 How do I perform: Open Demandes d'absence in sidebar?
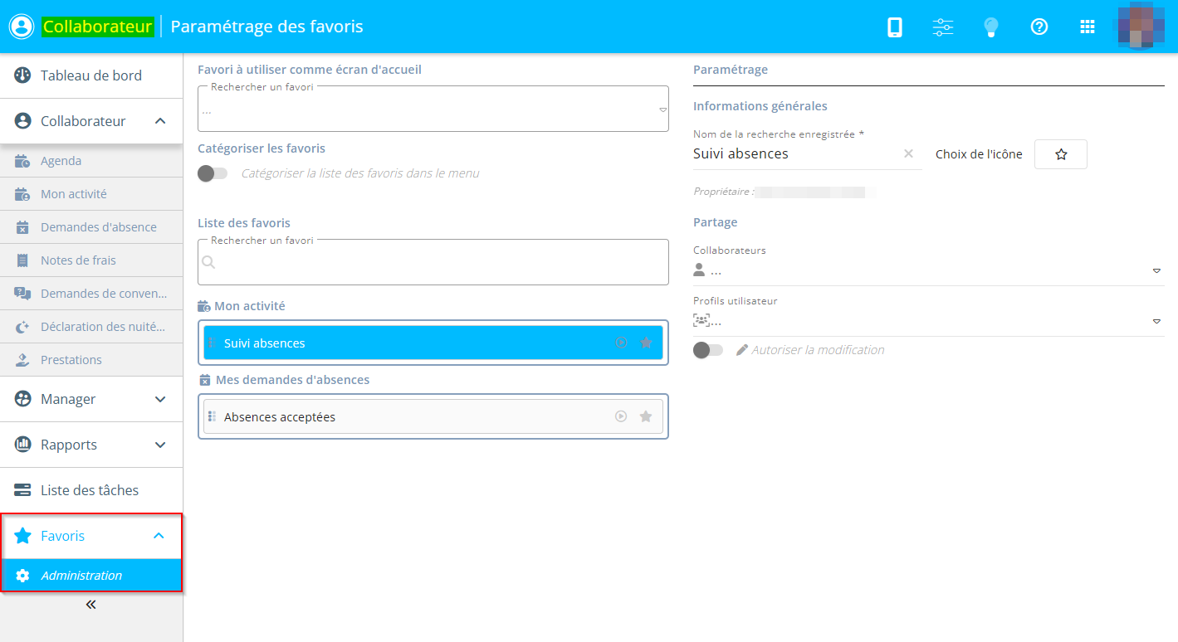tap(98, 227)
